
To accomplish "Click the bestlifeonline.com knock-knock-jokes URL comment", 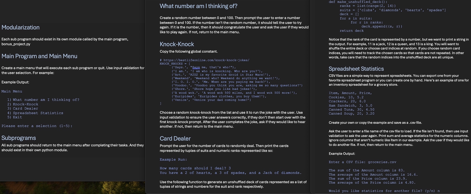I will point(204,60).
